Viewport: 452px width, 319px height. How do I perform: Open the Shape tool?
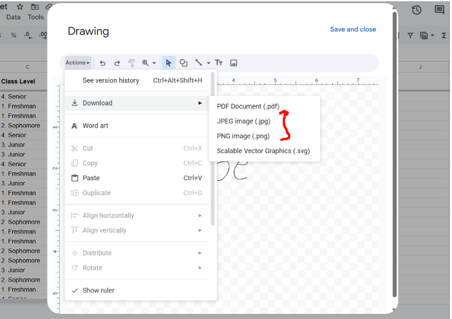184,63
